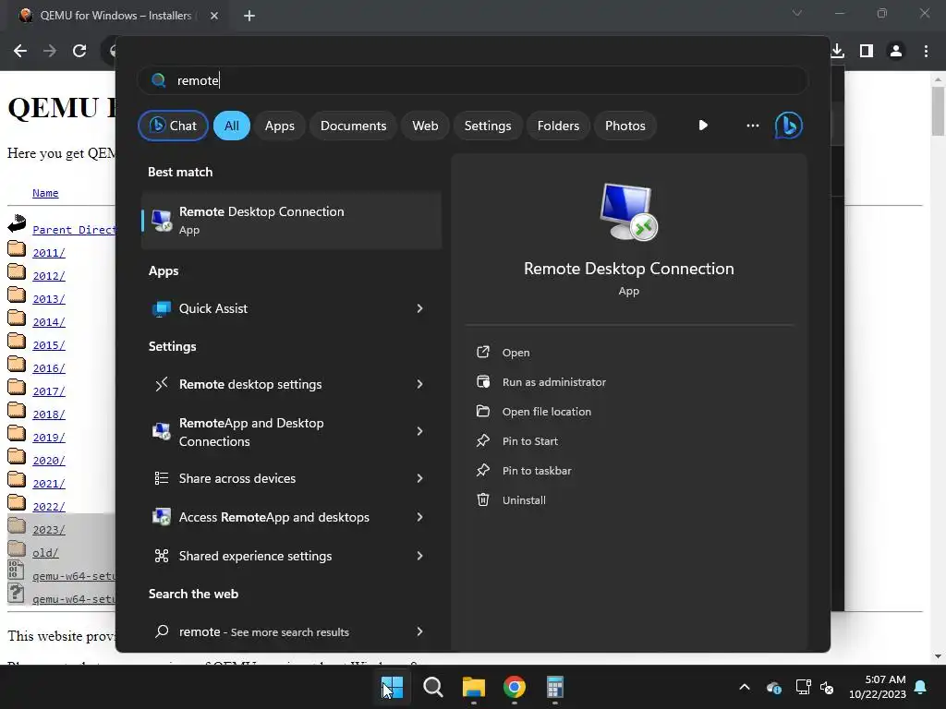The width and height of the screenshot is (946, 709).
Task: Click the large Remote Desktop Connection preview icon
Action: pos(628,211)
